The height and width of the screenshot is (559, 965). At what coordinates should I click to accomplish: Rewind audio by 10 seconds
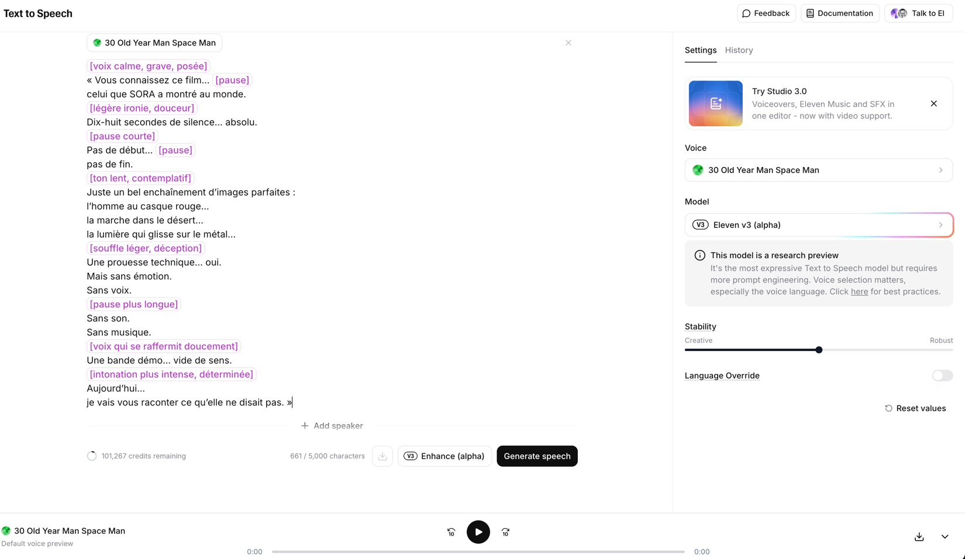(x=451, y=532)
